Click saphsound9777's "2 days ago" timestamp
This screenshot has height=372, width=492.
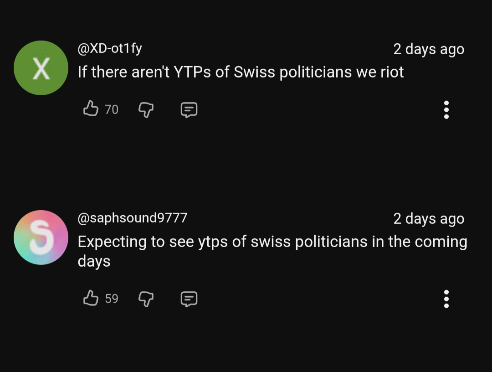coord(429,219)
